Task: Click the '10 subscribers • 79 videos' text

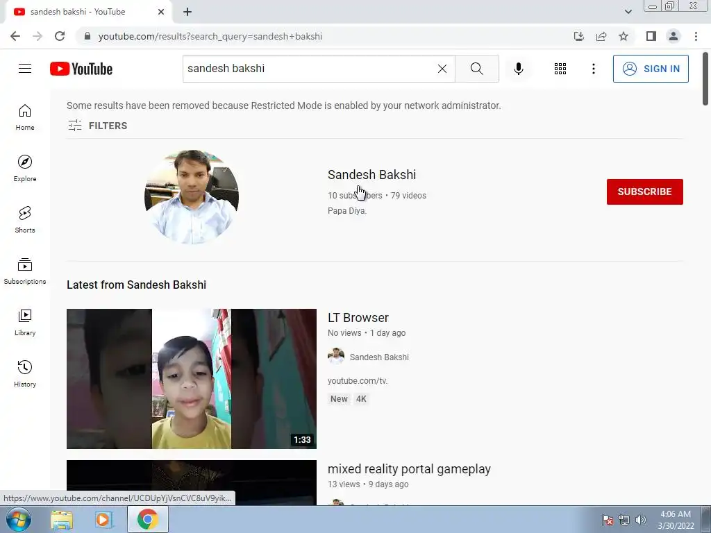Action: (377, 195)
